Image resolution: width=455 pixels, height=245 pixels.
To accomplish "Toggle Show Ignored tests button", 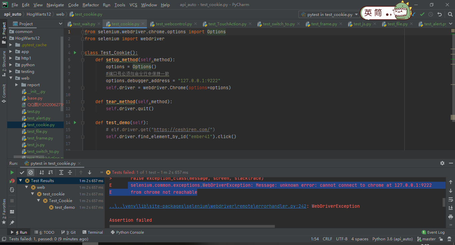I will click(x=31, y=172).
